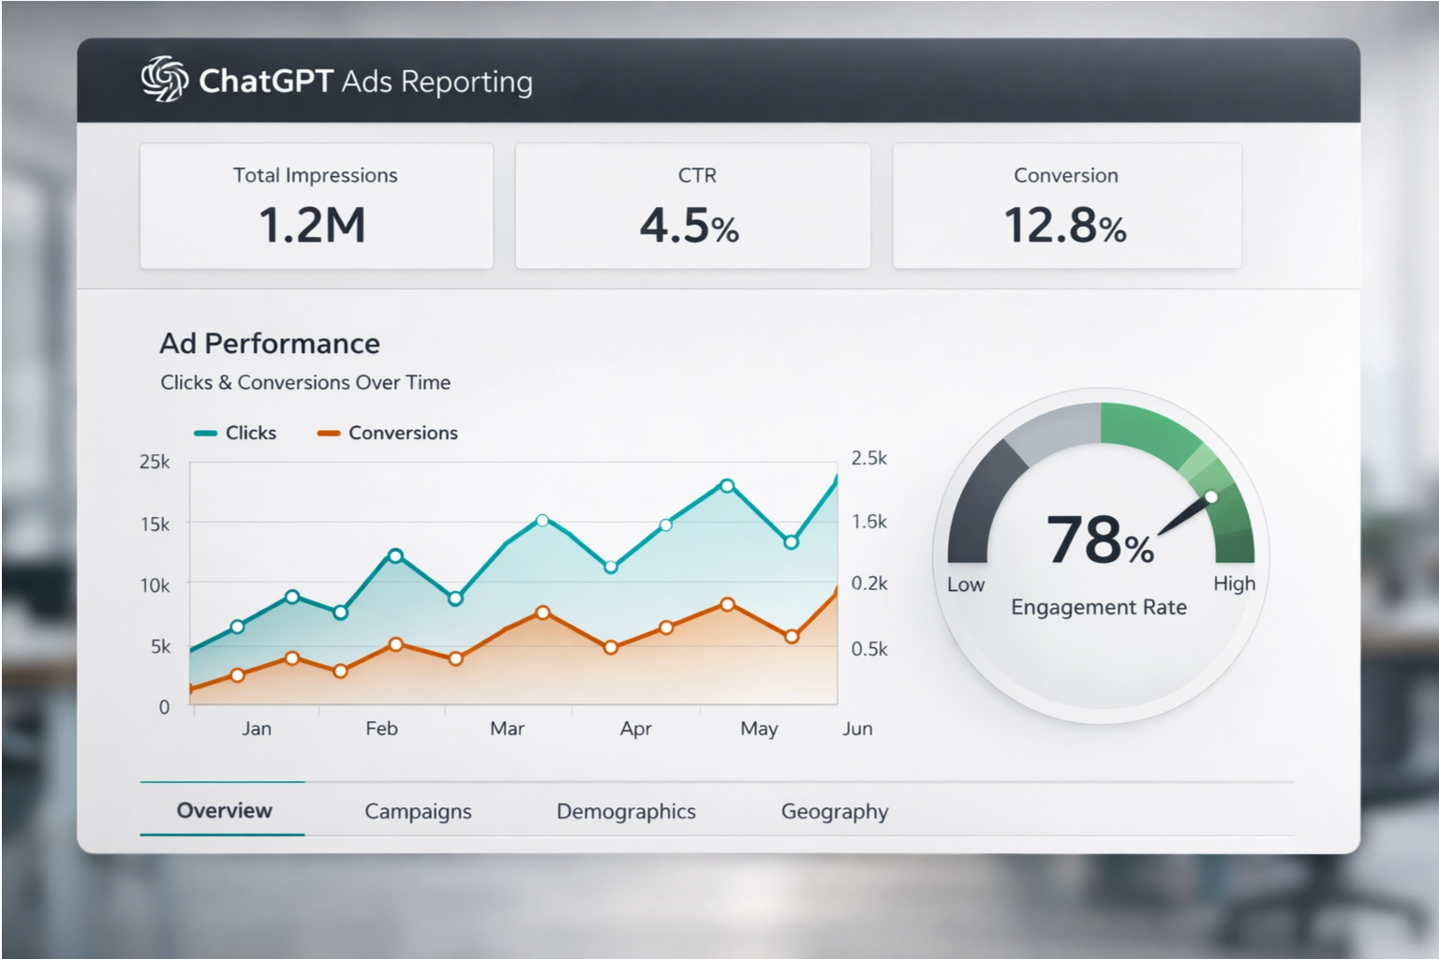Select the May peak data point on Clicks line
The height and width of the screenshot is (959, 1439).
click(729, 485)
